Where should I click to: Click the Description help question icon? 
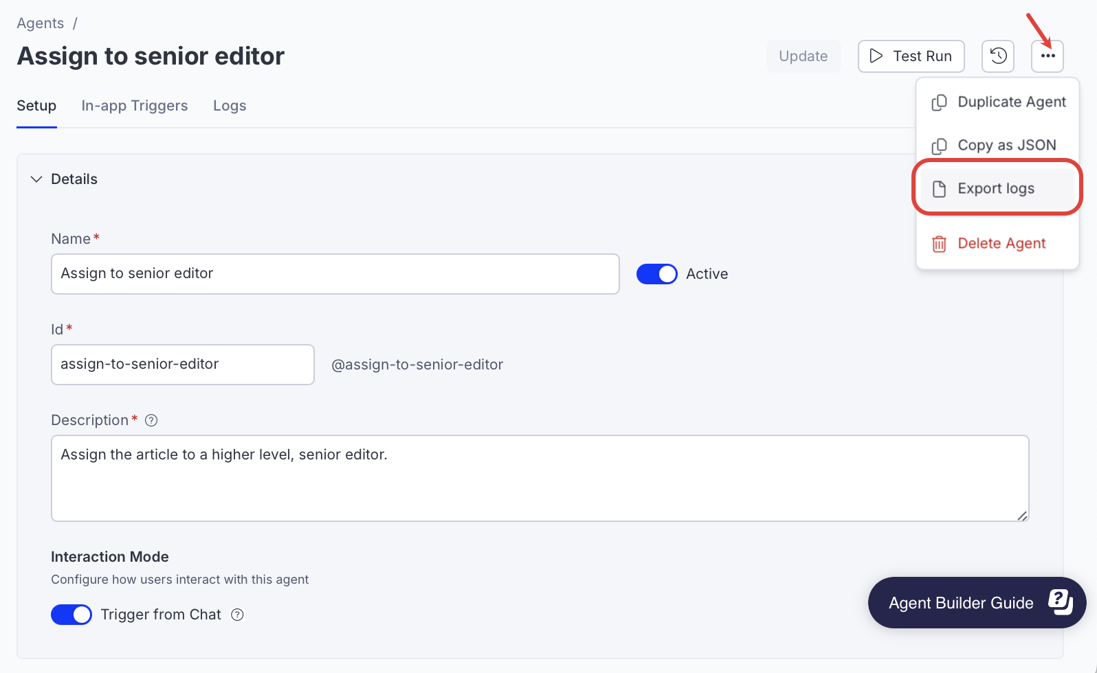(151, 420)
